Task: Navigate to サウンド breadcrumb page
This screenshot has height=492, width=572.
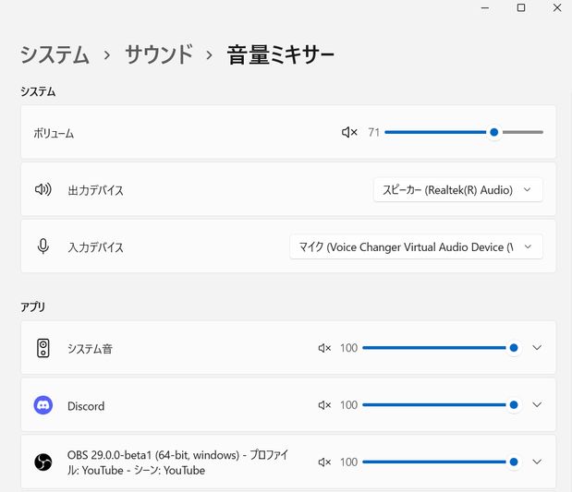Action: tap(159, 54)
